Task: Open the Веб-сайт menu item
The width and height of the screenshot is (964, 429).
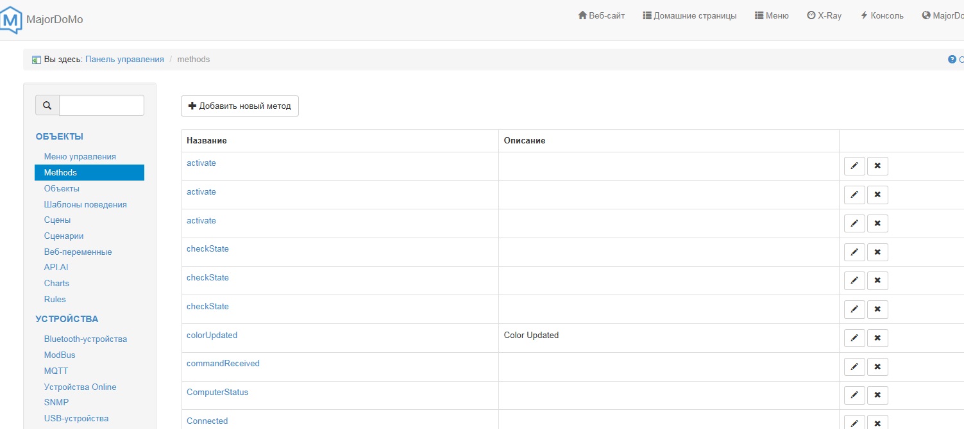Action: pyautogui.click(x=602, y=16)
